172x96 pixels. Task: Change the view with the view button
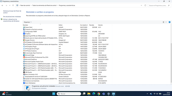tap(164, 22)
